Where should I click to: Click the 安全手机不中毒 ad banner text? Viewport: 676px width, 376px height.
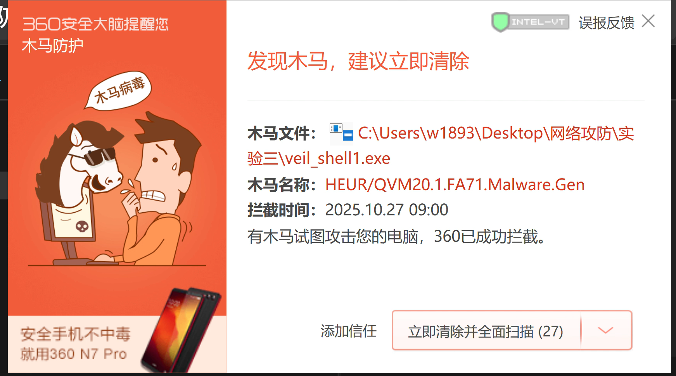76,334
